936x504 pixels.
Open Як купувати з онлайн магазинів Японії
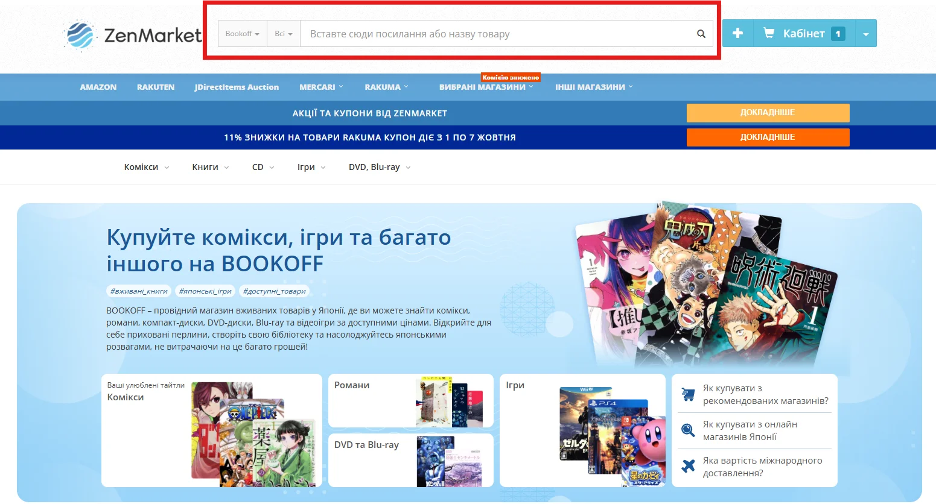point(750,430)
